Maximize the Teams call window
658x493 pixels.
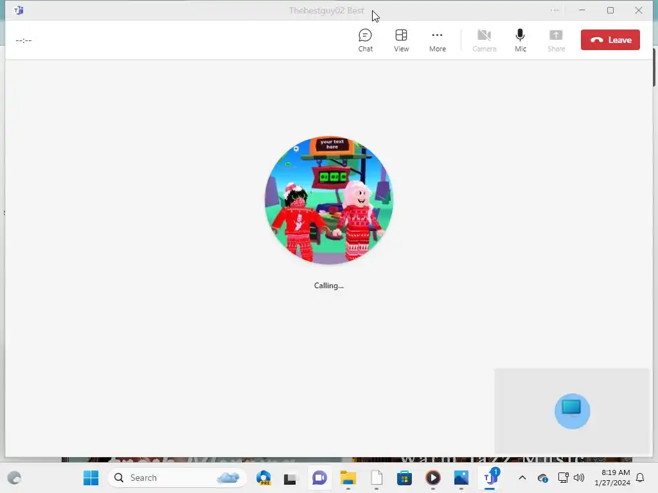610,10
